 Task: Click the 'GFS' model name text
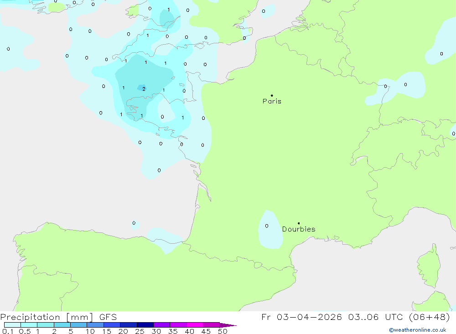click(x=108, y=317)
